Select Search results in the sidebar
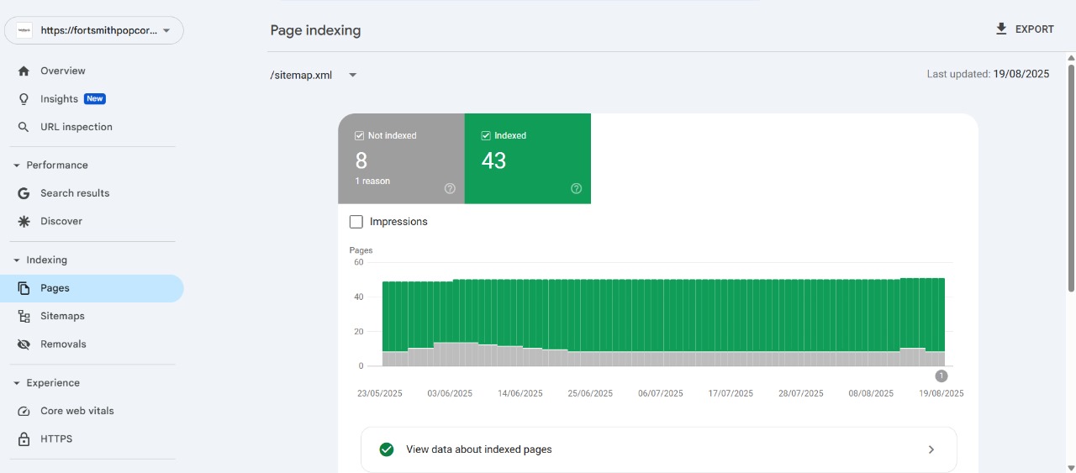 75,193
